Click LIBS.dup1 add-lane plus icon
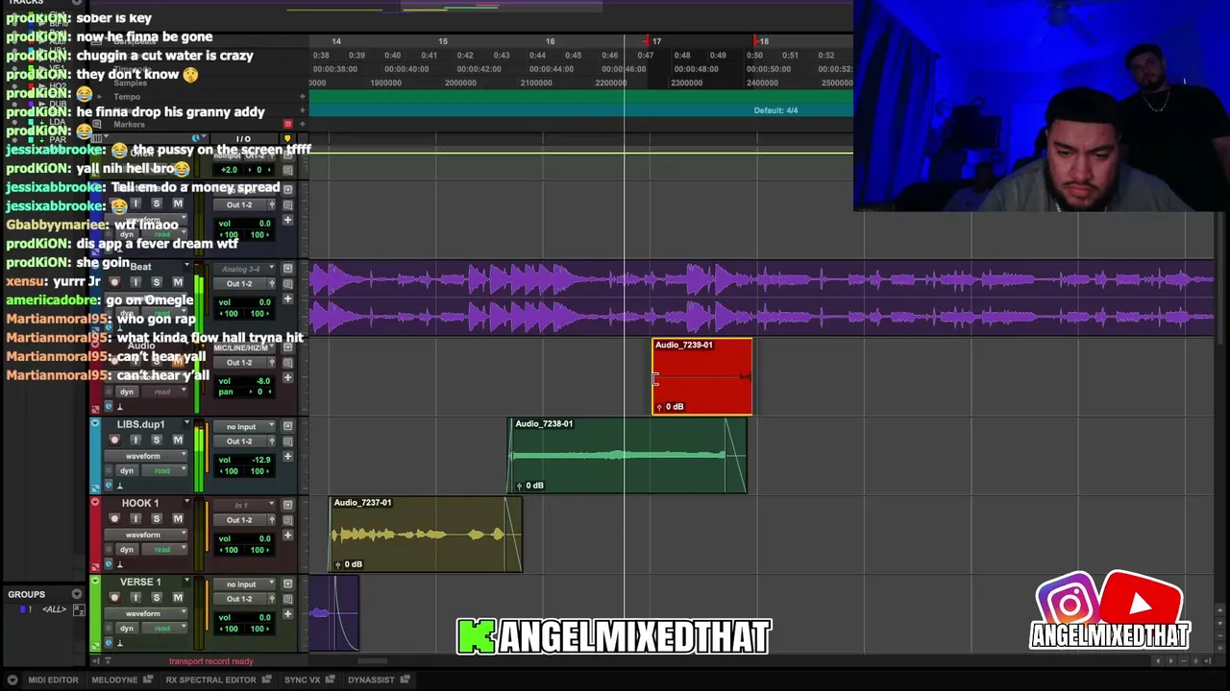 [287, 457]
